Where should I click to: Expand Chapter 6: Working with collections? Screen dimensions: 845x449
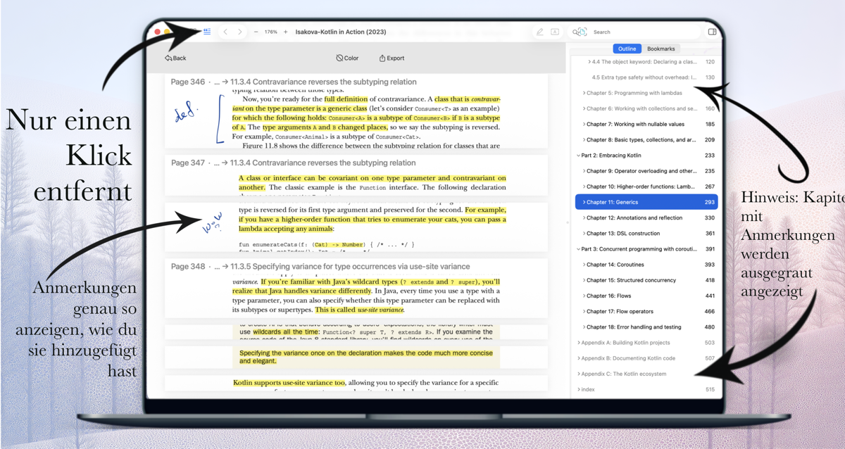click(584, 108)
